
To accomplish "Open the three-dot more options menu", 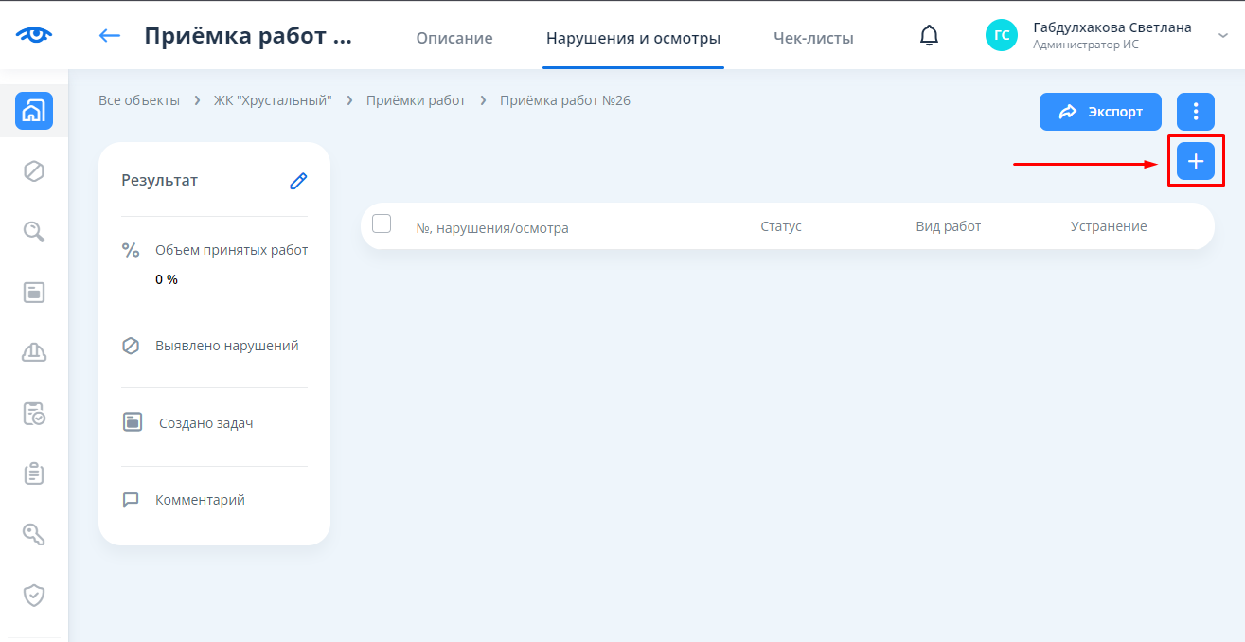I will (1196, 112).
